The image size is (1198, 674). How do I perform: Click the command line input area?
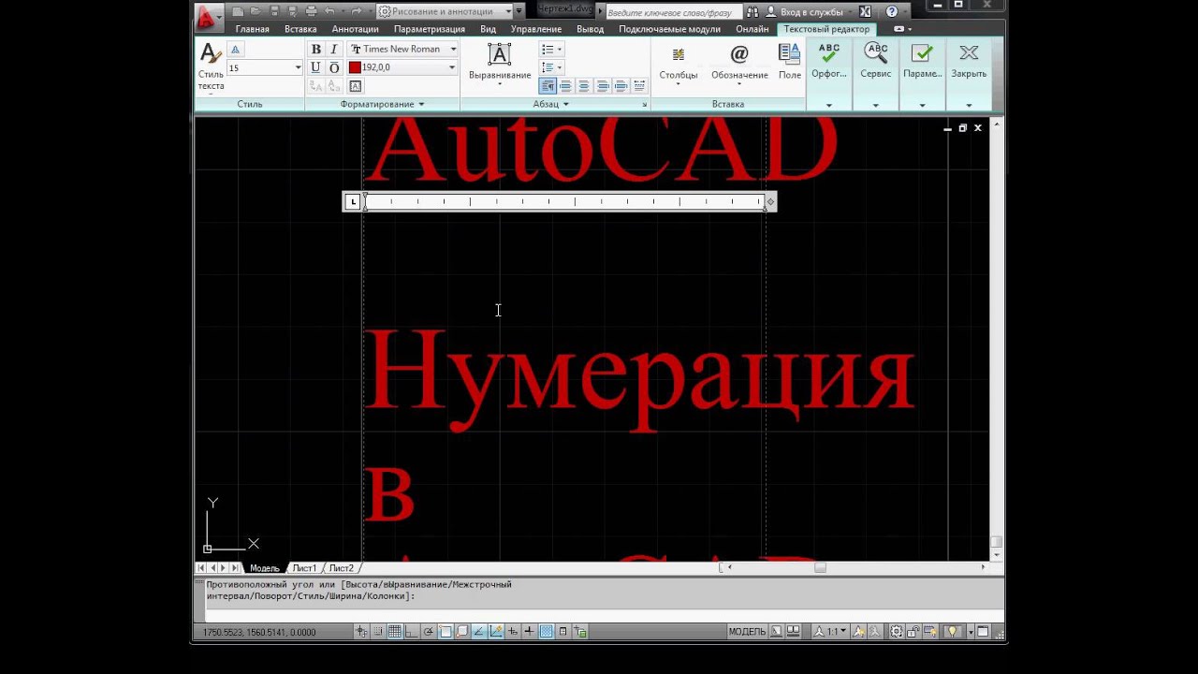coord(599,615)
